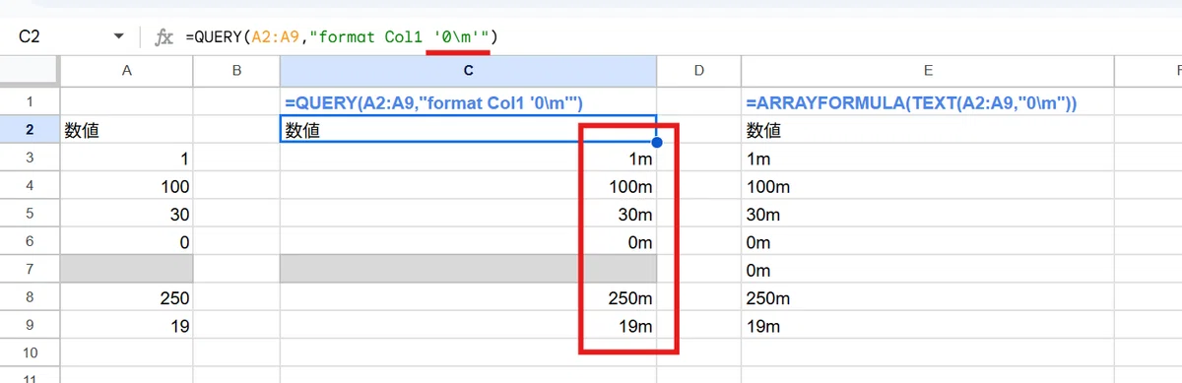The image size is (1182, 383).
Task: Click cell E6 showing 0m
Action: (928, 241)
